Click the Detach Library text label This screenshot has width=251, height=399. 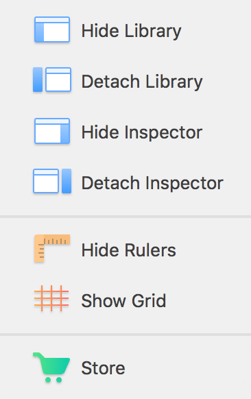tap(142, 82)
